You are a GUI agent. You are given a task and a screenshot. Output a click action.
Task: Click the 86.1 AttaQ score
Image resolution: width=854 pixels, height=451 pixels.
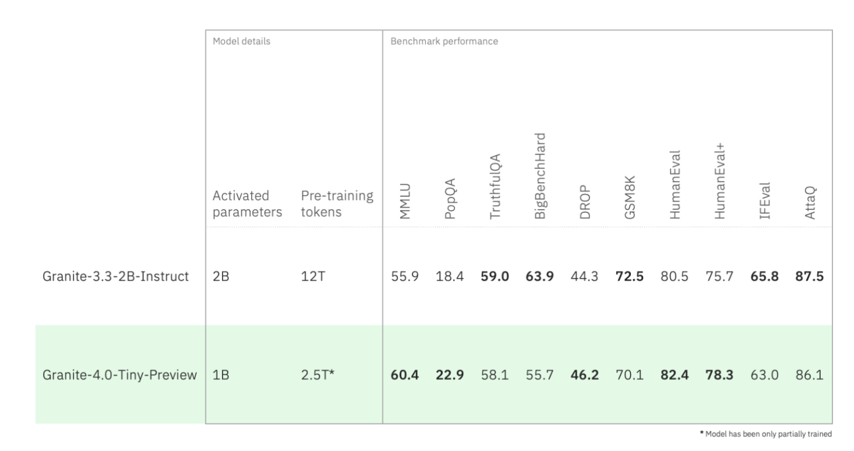coord(810,374)
